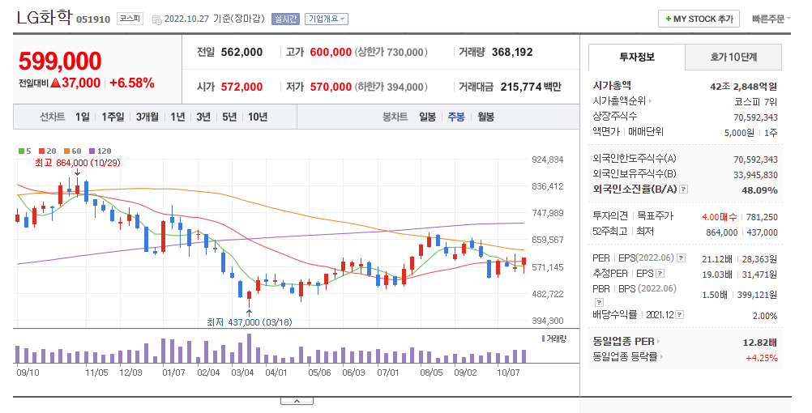Click the 4.00매수 investment opinion
The image size is (812, 413).
pos(720,217)
